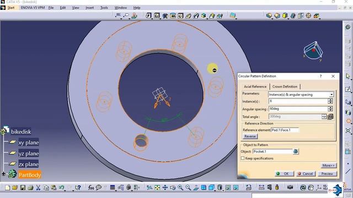Image resolution: width=353 pixels, height=198 pixels.
Task: Select the Normal View icon
Action: point(196,188)
